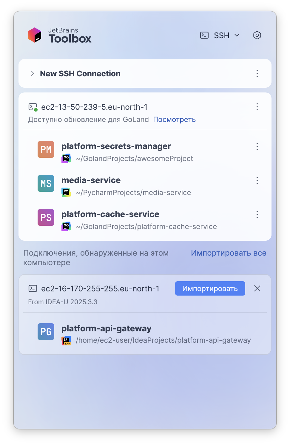Select platform-api-gateway project name
The image size is (290, 445).
click(x=107, y=328)
